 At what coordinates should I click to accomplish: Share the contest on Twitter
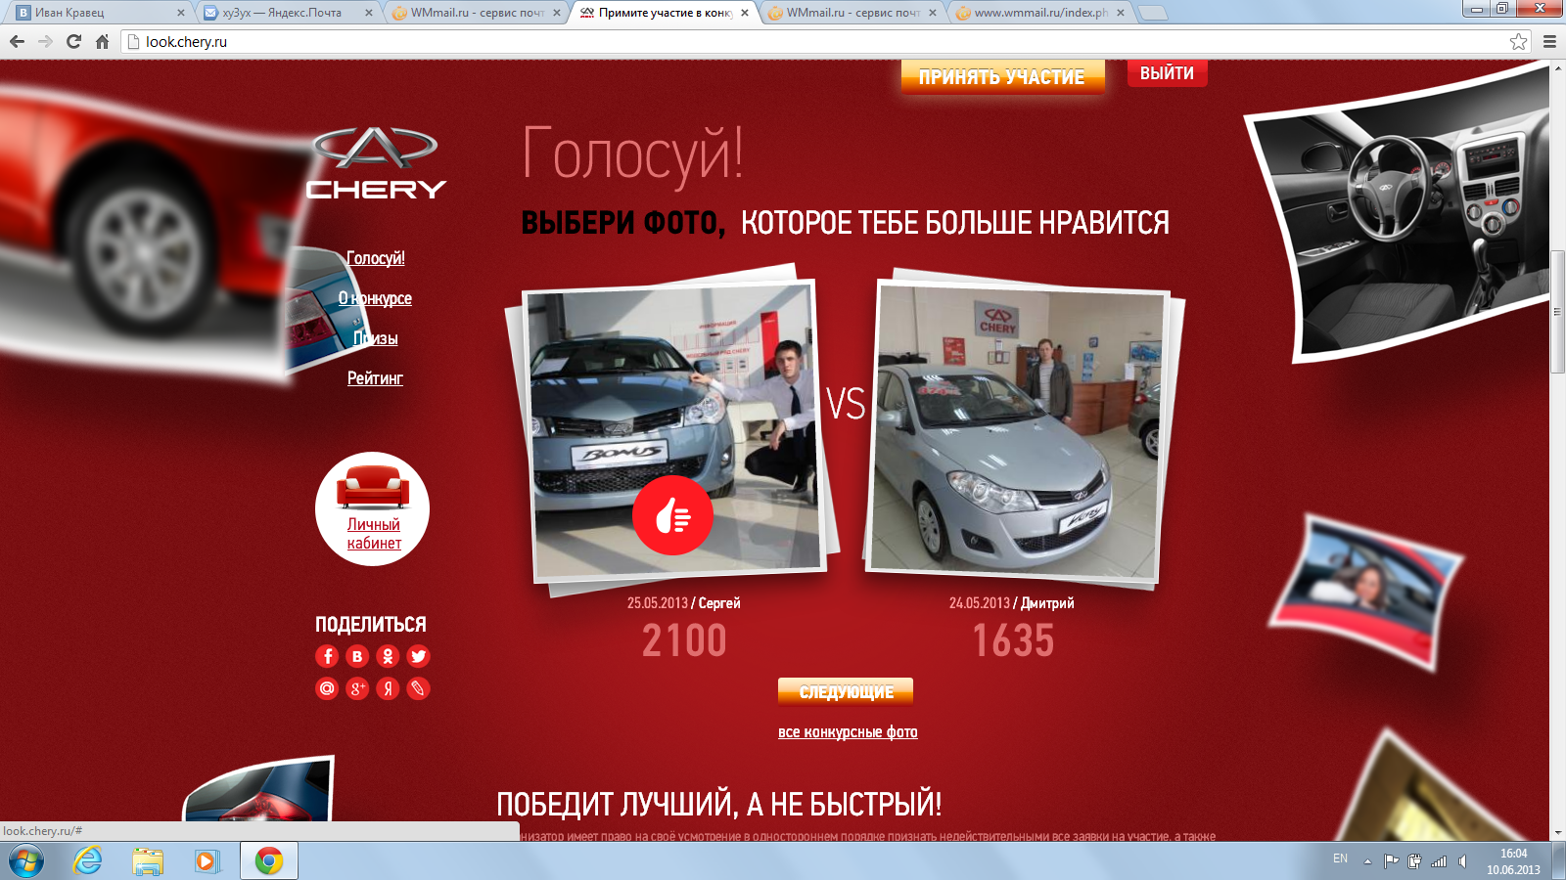pos(418,656)
